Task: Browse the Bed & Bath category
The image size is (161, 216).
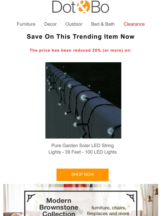Action: click(x=103, y=24)
